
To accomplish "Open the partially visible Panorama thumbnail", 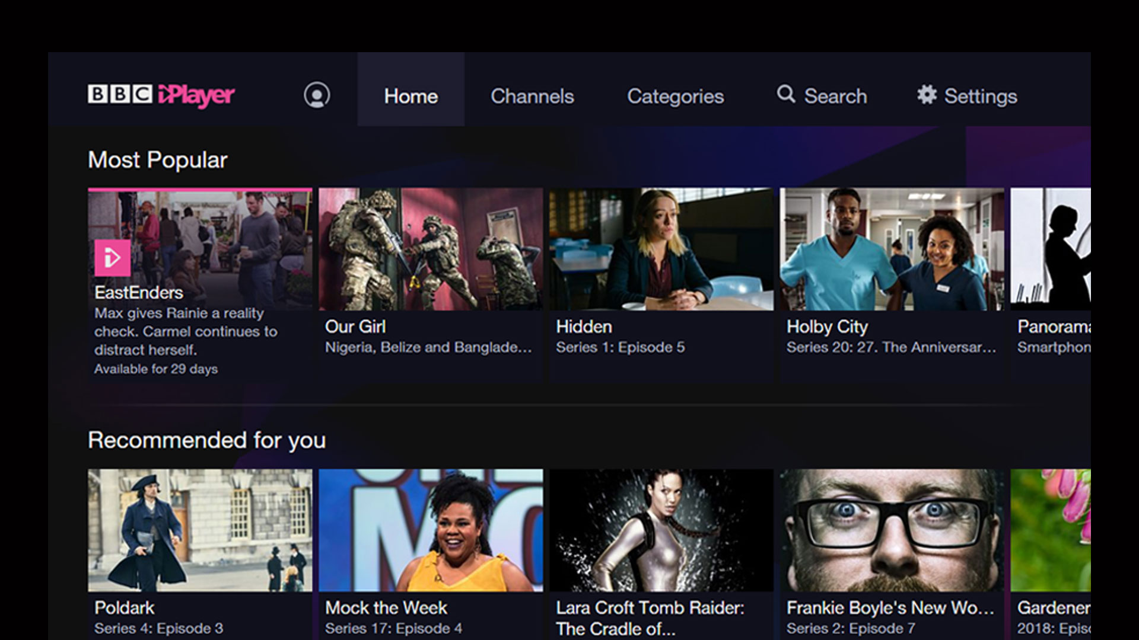I will pyautogui.click(x=1051, y=249).
